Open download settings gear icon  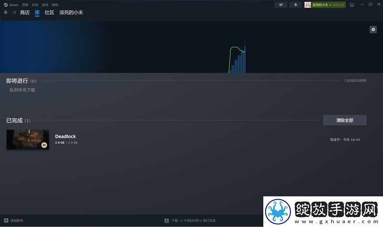pyautogui.click(x=373, y=30)
